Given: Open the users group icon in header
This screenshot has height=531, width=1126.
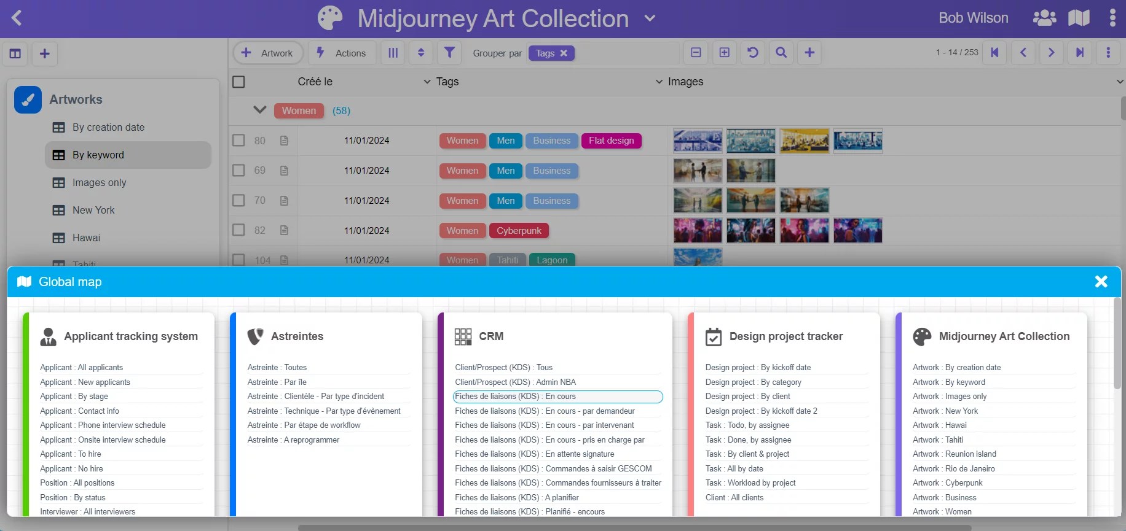Looking at the screenshot, I should click(x=1044, y=18).
